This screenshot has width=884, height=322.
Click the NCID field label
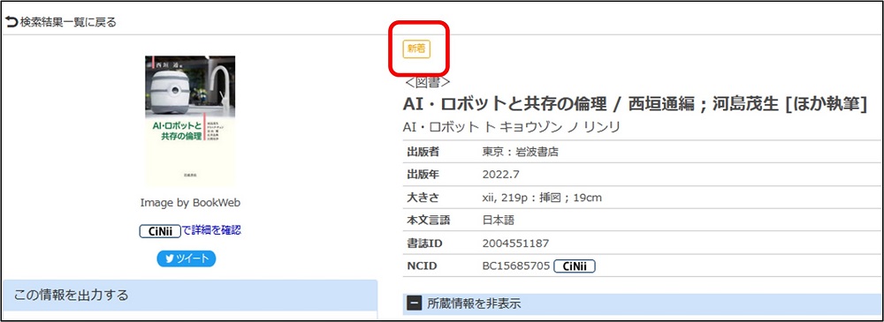pyautogui.click(x=422, y=266)
